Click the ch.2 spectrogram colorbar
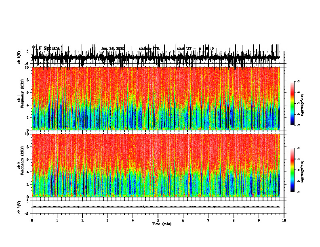 pos(293,170)
